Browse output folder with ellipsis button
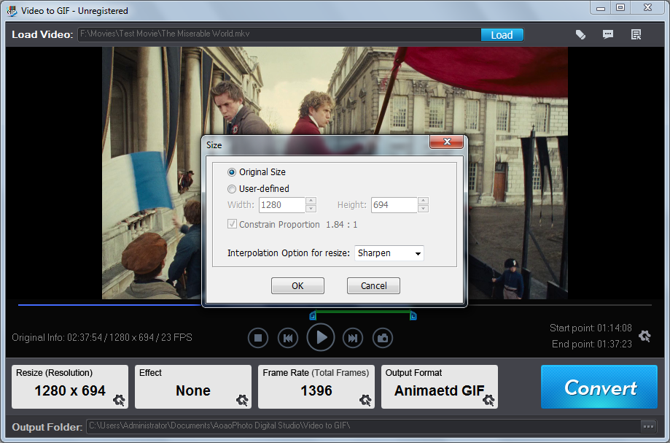Screen dimensions: 670x443 (x=648, y=426)
